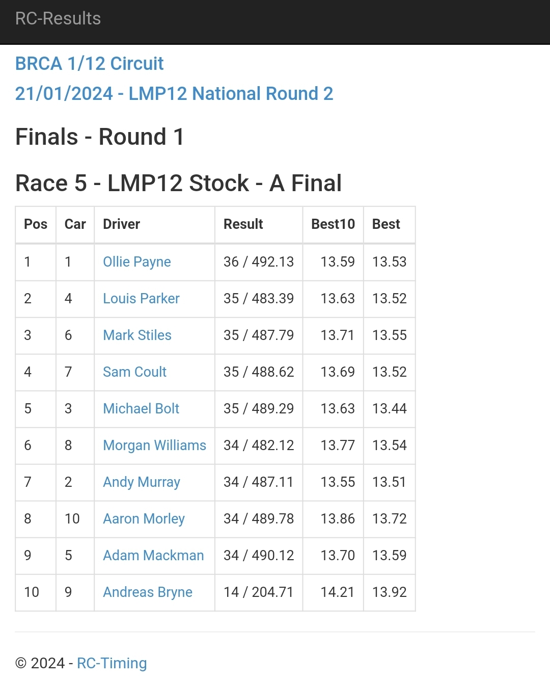Click the Driver column header
The width and height of the screenshot is (550, 680).
pos(121,224)
